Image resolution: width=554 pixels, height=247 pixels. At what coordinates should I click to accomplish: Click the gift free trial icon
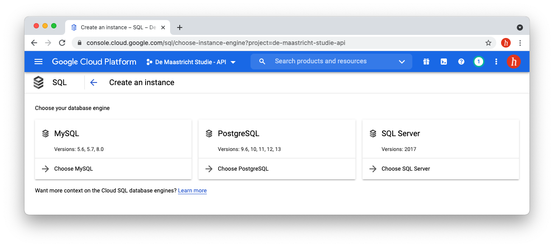point(426,62)
